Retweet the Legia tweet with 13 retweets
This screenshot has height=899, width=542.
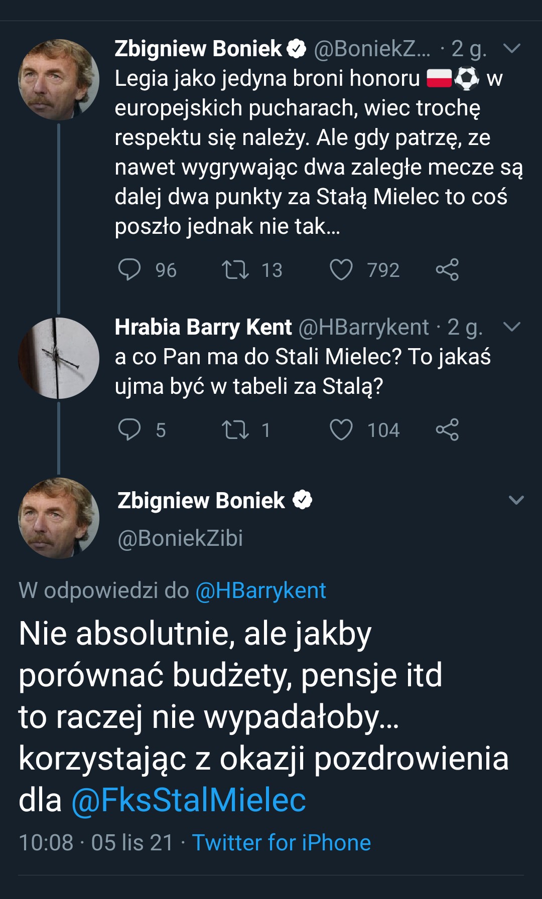(x=235, y=269)
